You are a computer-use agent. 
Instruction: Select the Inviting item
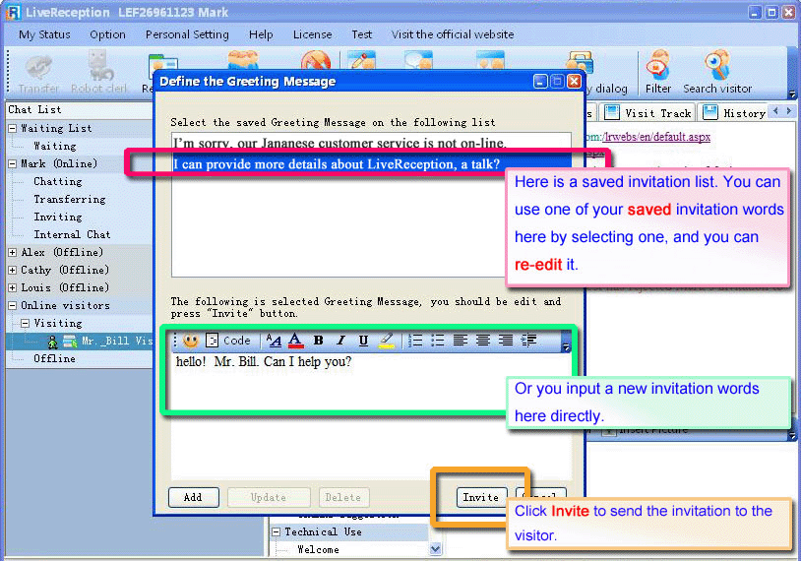58,218
